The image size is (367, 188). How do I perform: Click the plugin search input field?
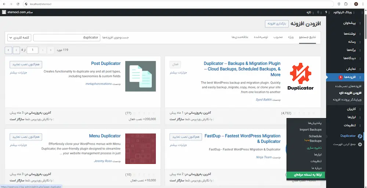(67, 38)
